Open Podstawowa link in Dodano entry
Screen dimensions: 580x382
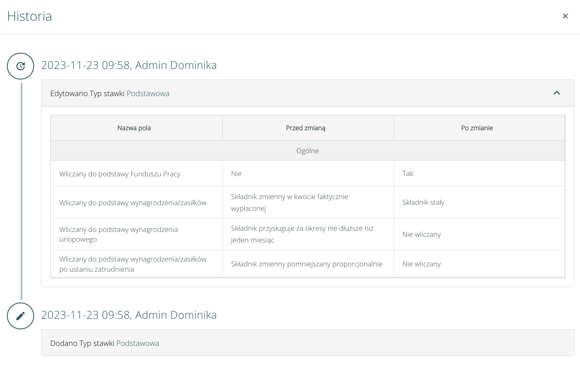pos(137,343)
